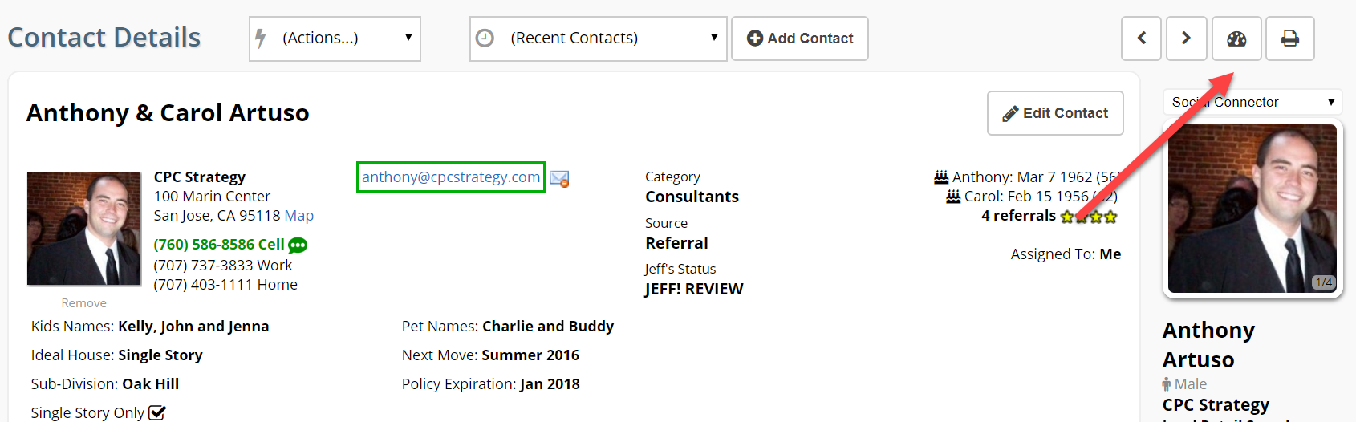
Task: Open the dashboard gauge icon
Action: pyautogui.click(x=1236, y=39)
